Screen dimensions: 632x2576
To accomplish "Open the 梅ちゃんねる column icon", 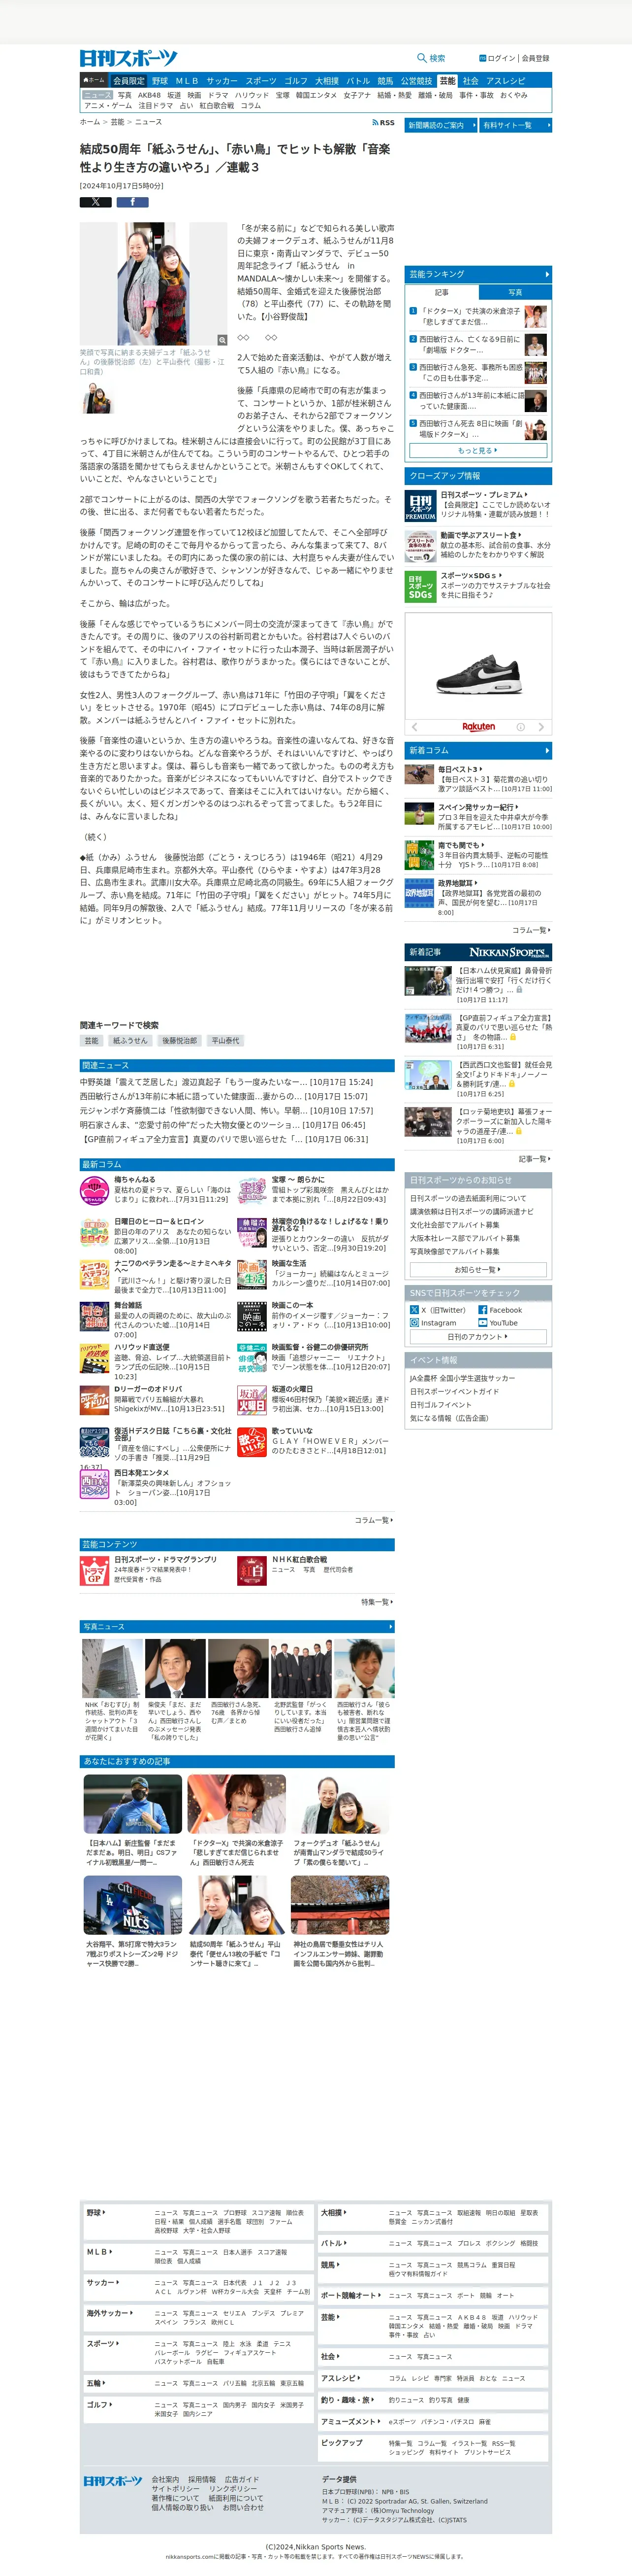I will 94,1191.
